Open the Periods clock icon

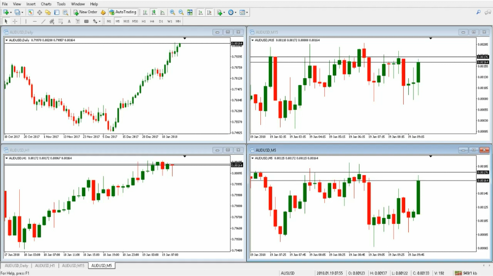coord(231,12)
